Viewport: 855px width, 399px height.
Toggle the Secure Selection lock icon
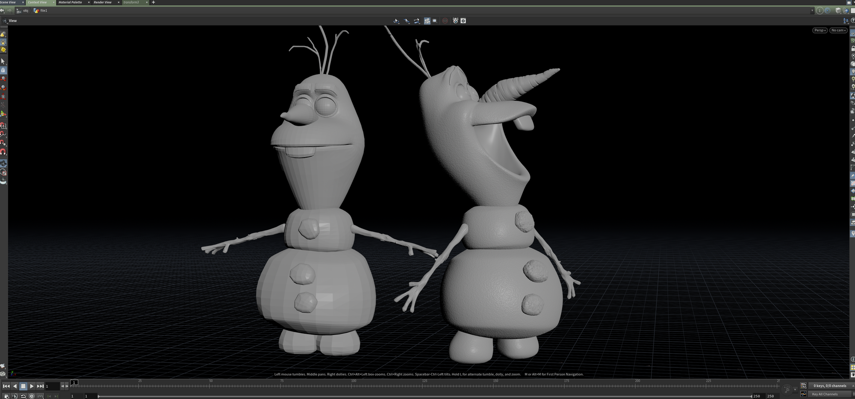click(x=3, y=70)
